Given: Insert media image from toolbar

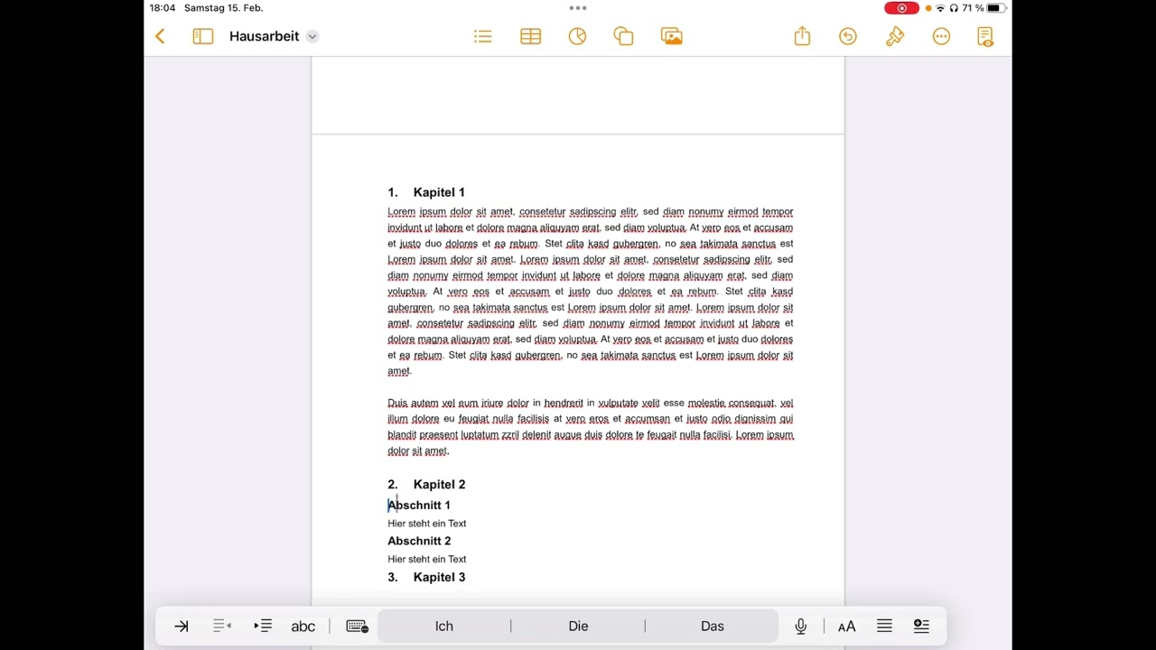Looking at the screenshot, I should (672, 36).
